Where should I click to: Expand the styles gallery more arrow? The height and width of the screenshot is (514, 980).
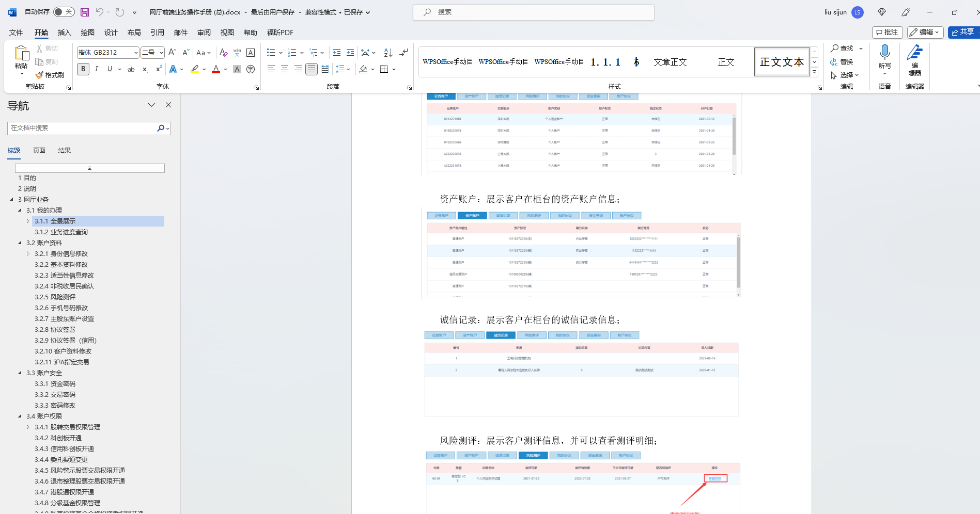(x=815, y=72)
